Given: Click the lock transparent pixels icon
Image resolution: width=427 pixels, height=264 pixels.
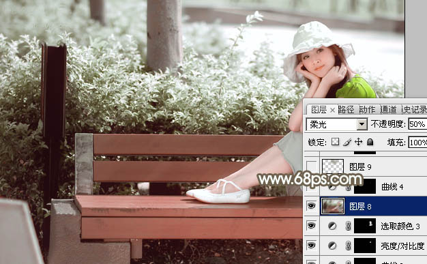Looking at the screenshot, I should pyautogui.click(x=335, y=142).
